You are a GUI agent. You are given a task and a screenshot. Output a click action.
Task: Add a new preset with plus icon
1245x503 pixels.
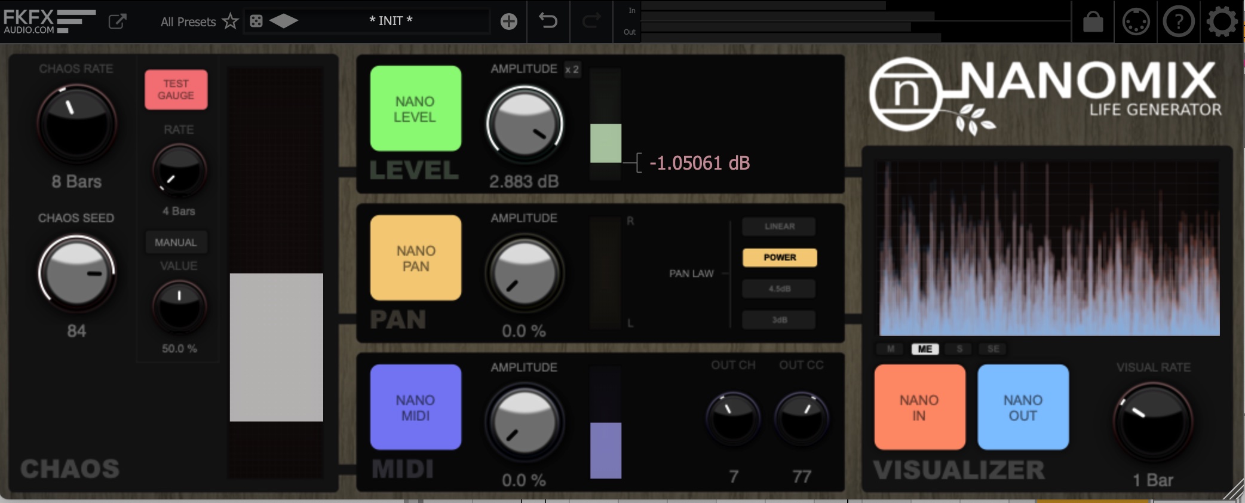(508, 22)
